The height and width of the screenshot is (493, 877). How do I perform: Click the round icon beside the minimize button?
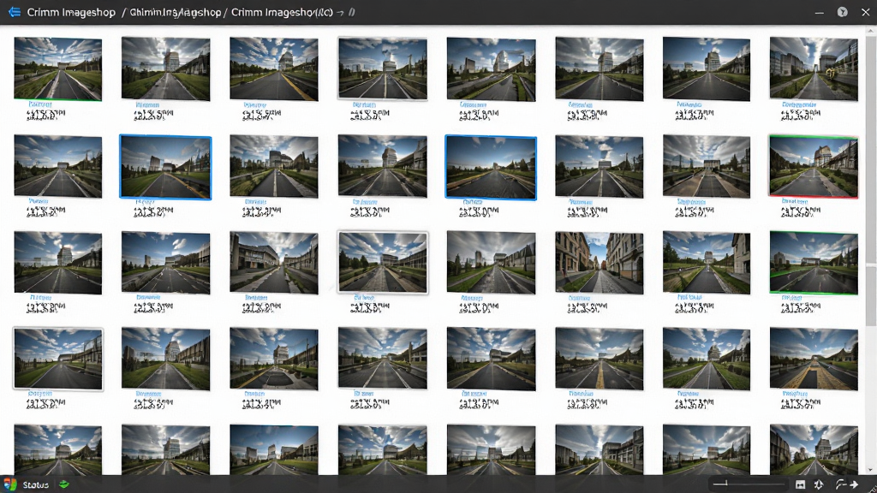843,12
